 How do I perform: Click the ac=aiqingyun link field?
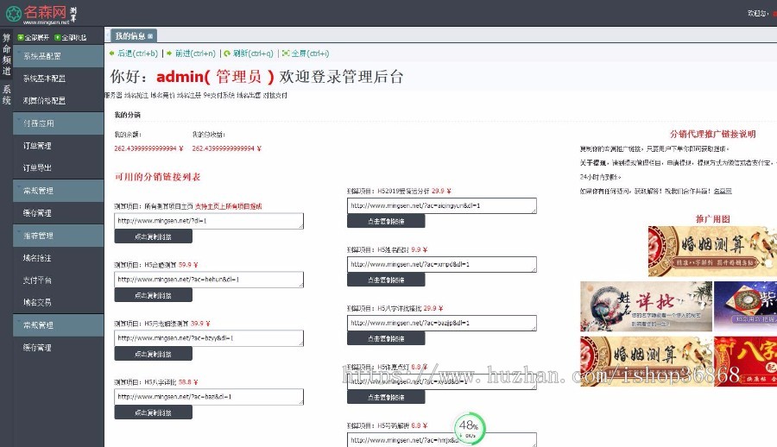pyautogui.click(x=441, y=205)
